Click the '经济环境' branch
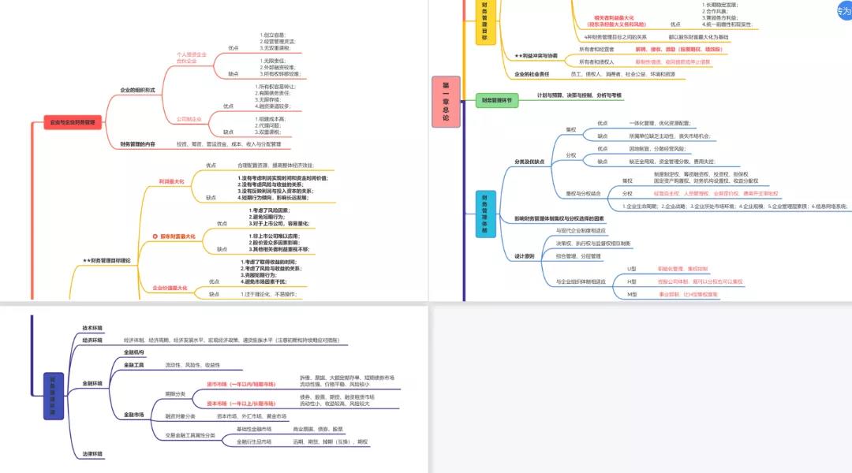852x473 pixels. click(x=92, y=341)
